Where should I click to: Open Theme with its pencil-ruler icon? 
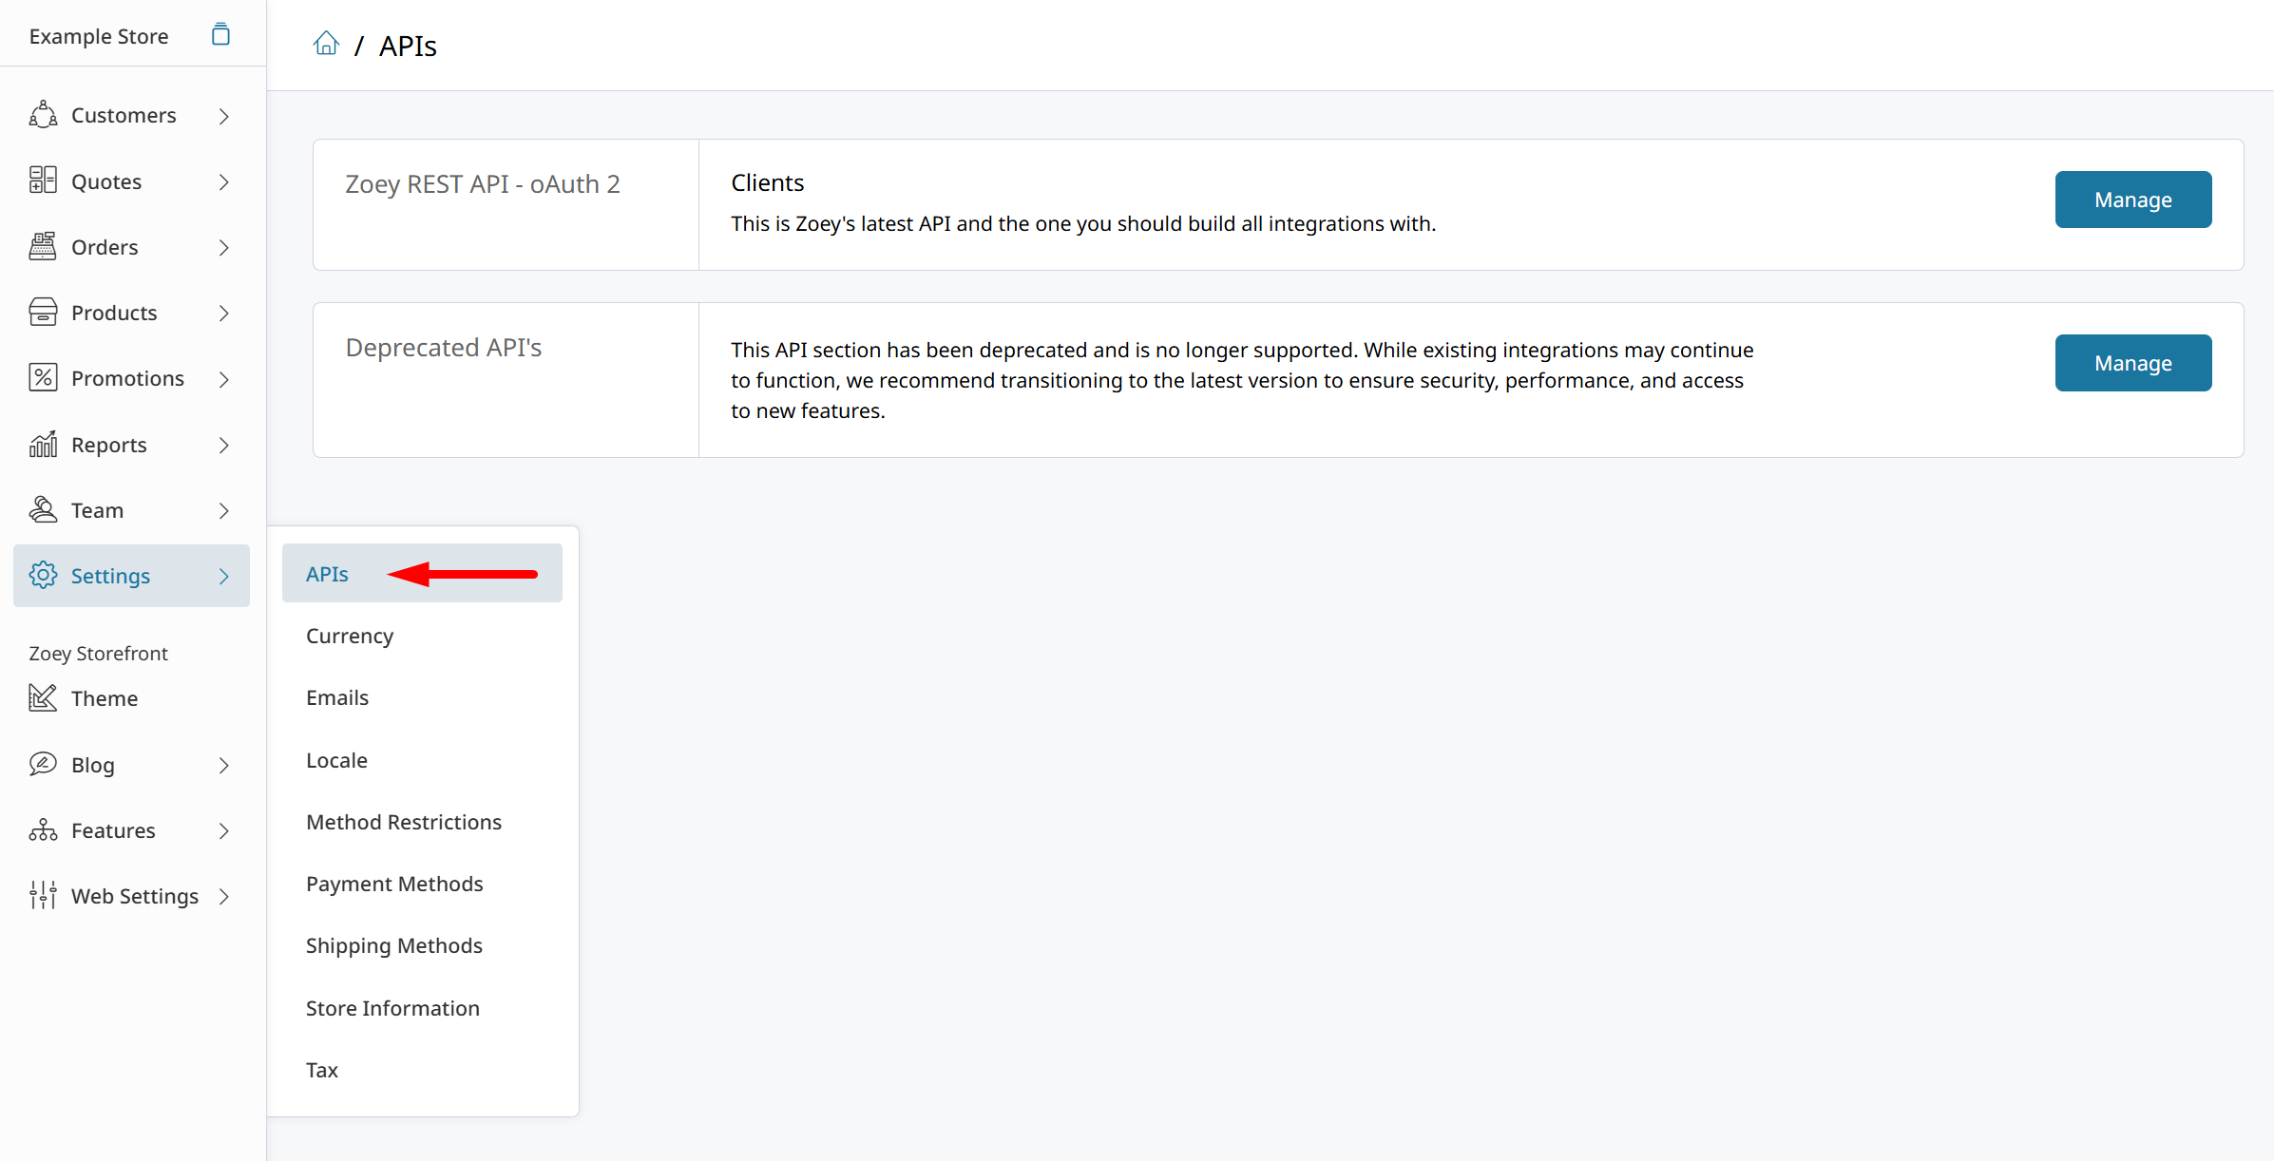pos(43,698)
